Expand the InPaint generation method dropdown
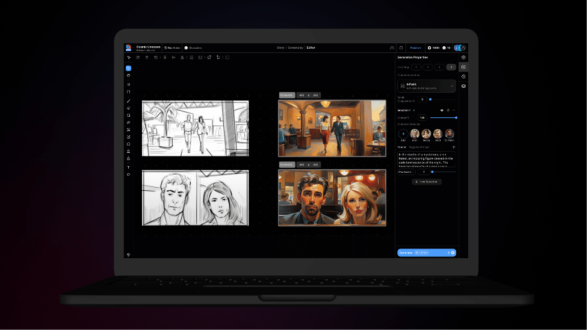Image resolution: width=588 pixels, height=331 pixels. pos(452,86)
